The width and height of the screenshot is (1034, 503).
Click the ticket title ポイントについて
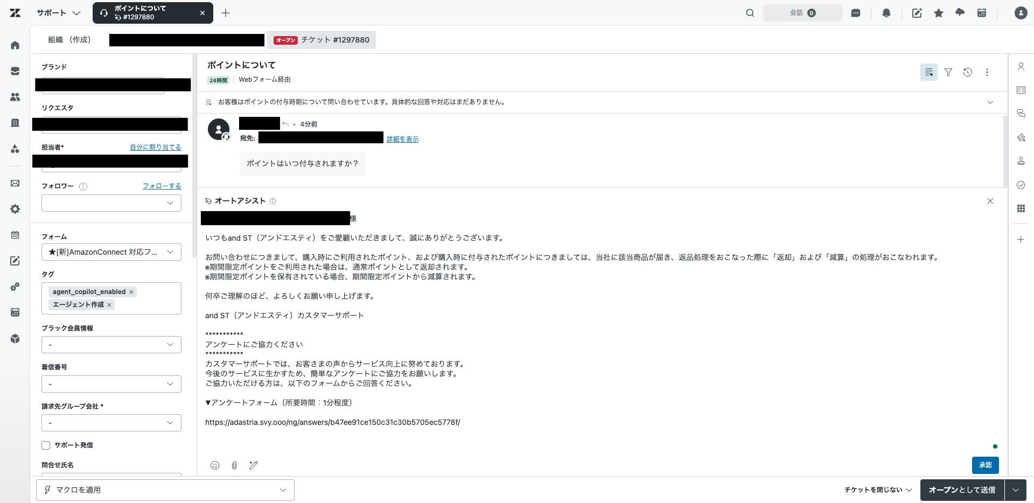click(241, 65)
